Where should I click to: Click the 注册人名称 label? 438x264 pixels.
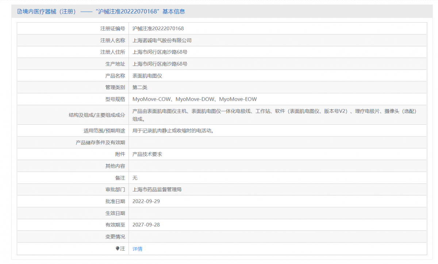point(113,40)
